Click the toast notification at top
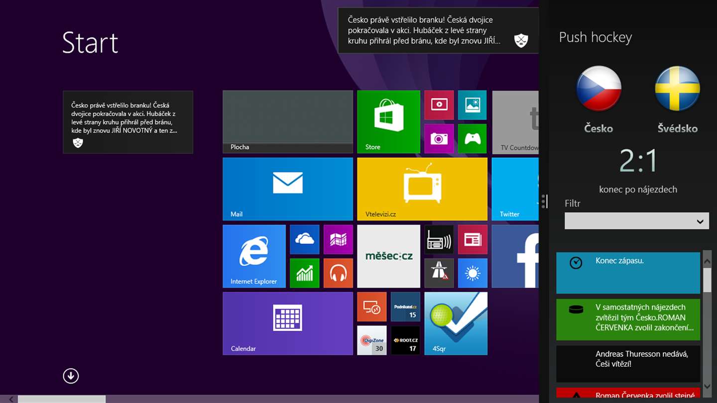The height and width of the screenshot is (403, 717). (x=438, y=30)
